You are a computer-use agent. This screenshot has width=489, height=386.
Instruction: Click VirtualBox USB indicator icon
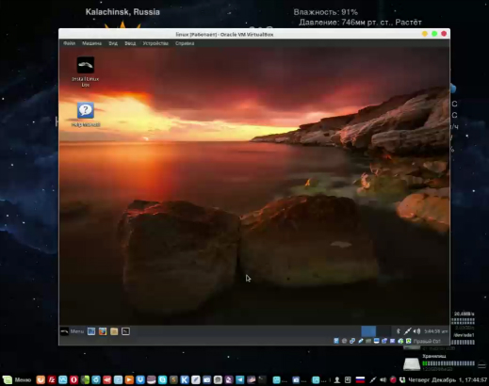coord(361,341)
